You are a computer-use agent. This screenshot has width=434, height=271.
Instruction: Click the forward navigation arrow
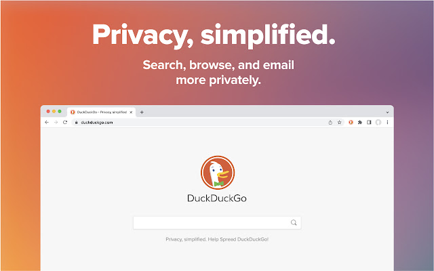click(56, 122)
